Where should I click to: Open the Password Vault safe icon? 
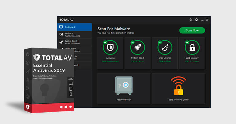pyautogui.click(x=124, y=86)
